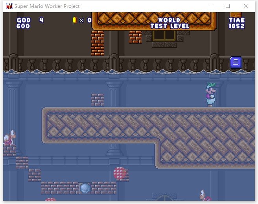258x204 pixels.
Task: Click the Koopa at bottom right
Action: tap(205, 195)
